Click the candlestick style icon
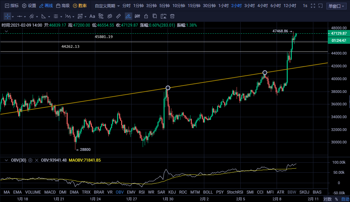The height and width of the screenshot is (202, 350). [x=137, y=16]
